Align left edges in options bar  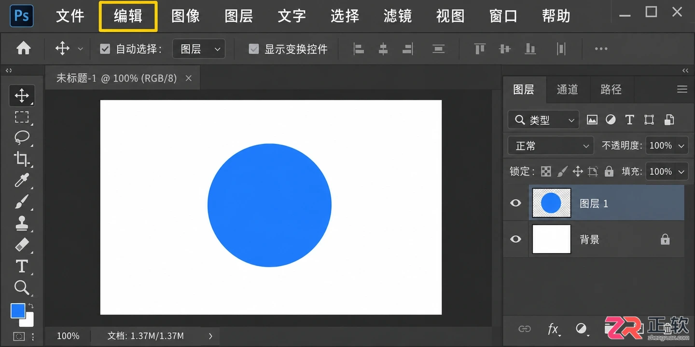click(x=359, y=49)
